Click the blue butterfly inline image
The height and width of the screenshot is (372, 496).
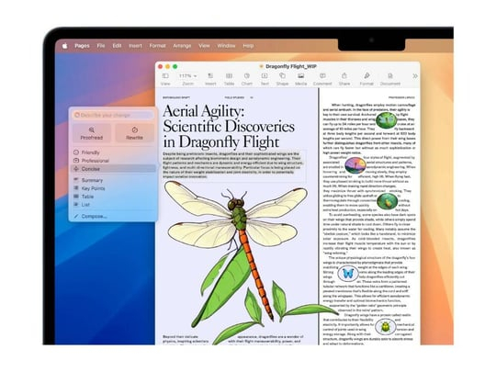click(348, 273)
